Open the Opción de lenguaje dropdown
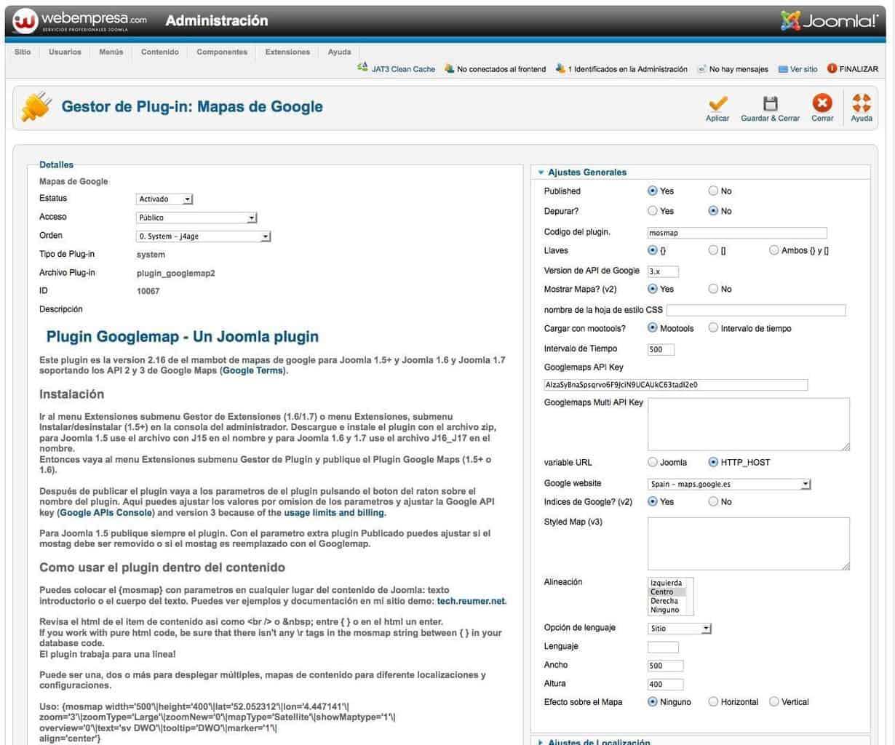This screenshot has height=745, width=895. [x=680, y=628]
